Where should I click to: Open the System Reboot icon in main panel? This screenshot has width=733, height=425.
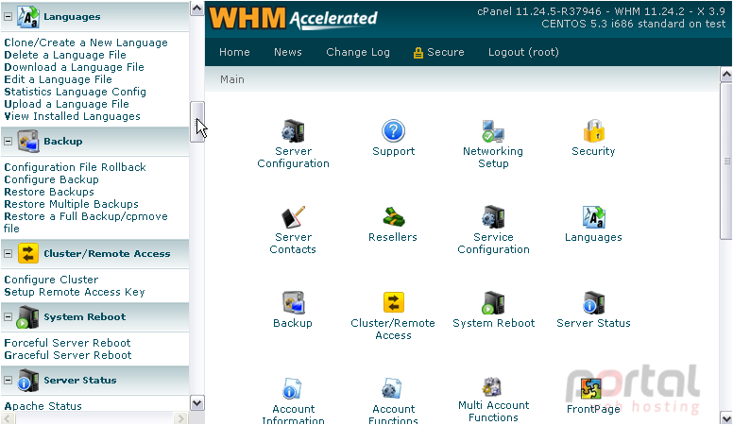click(x=493, y=302)
